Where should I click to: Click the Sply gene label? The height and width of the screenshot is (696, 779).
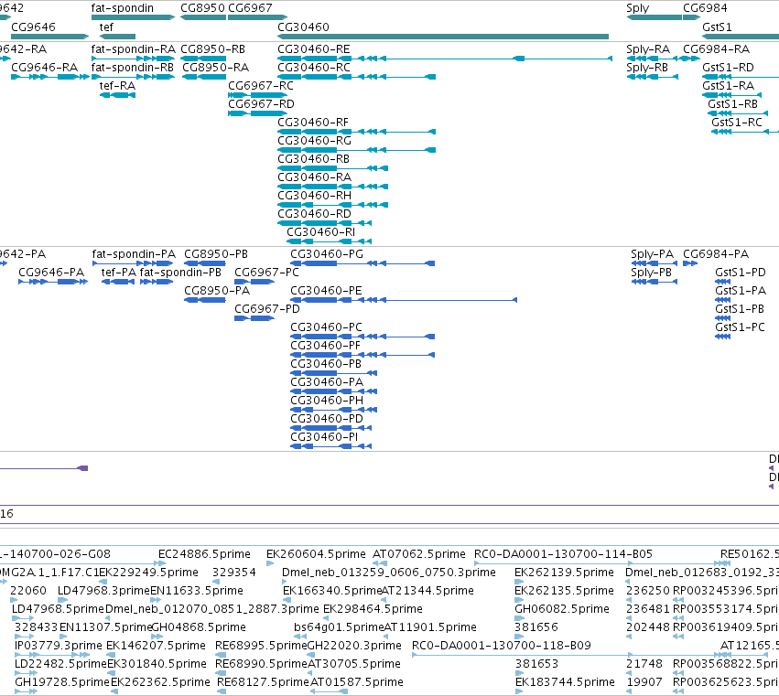click(x=637, y=8)
